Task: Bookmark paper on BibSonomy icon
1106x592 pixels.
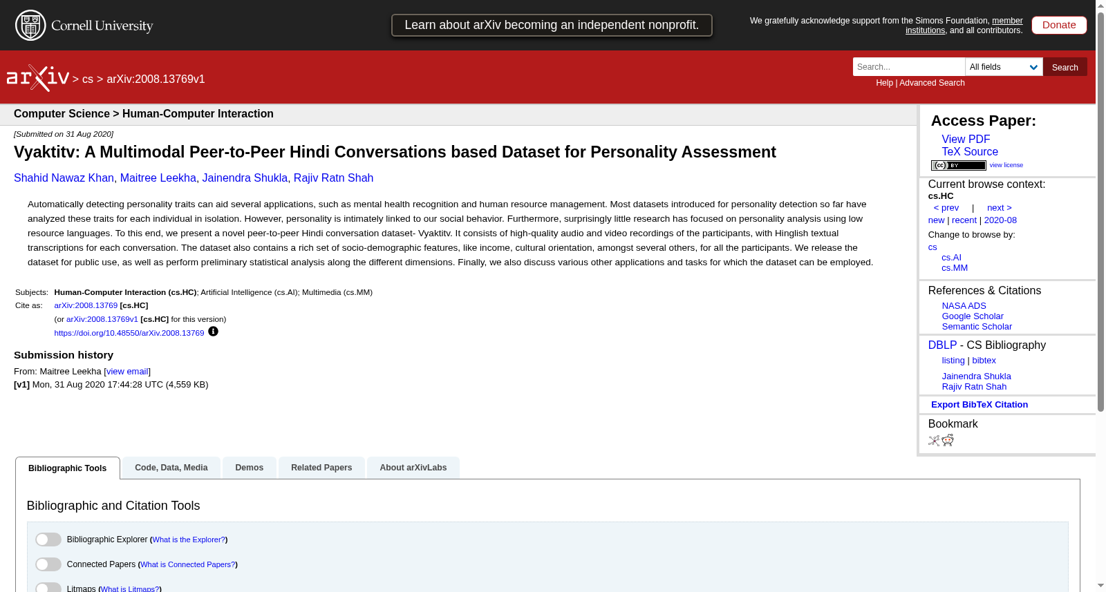Action: click(934, 440)
